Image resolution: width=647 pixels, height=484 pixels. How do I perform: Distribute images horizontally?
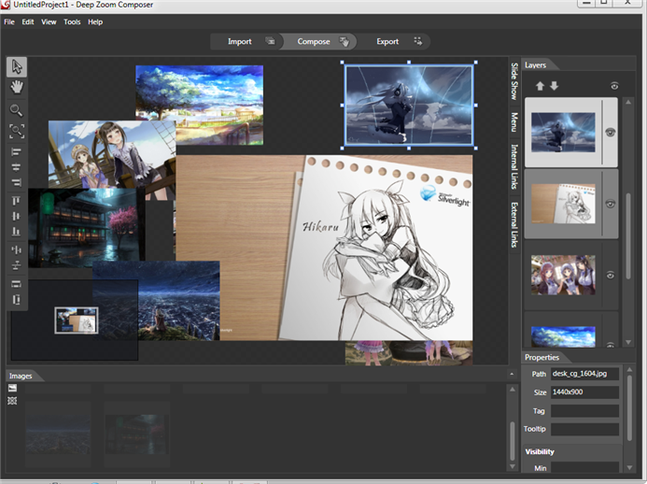click(17, 249)
